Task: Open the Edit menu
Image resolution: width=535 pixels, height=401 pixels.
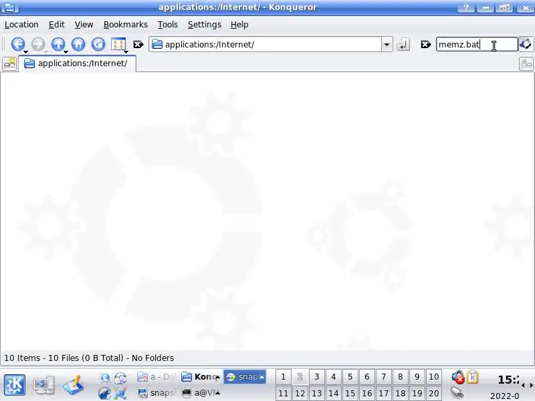Action: click(56, 25)
